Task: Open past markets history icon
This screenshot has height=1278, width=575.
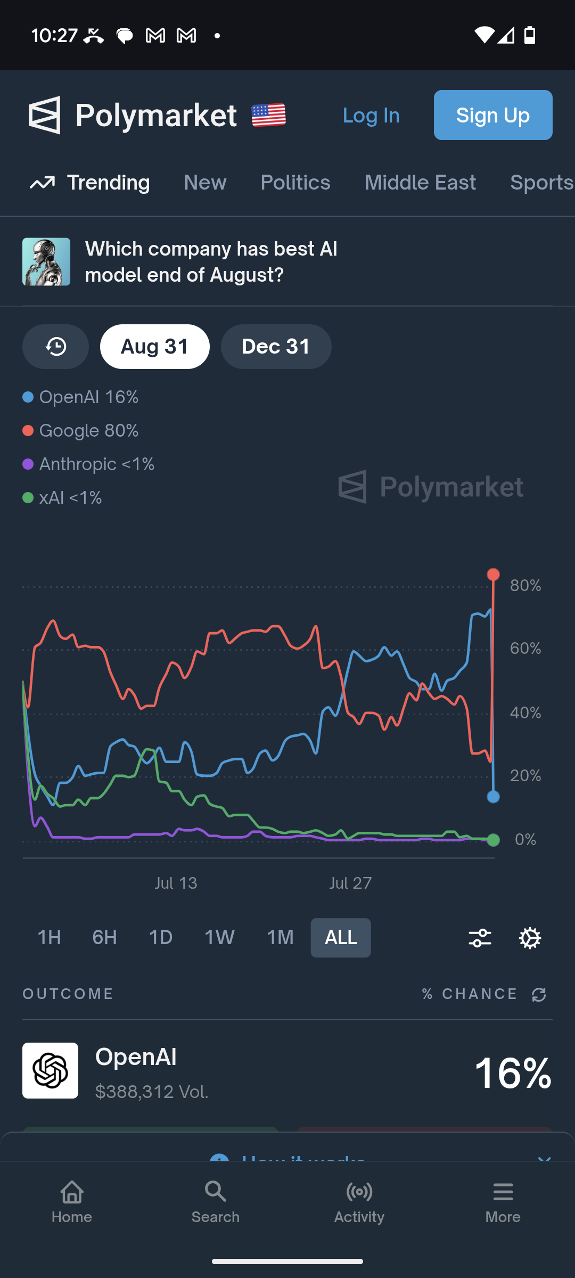Action: point(55,347)
